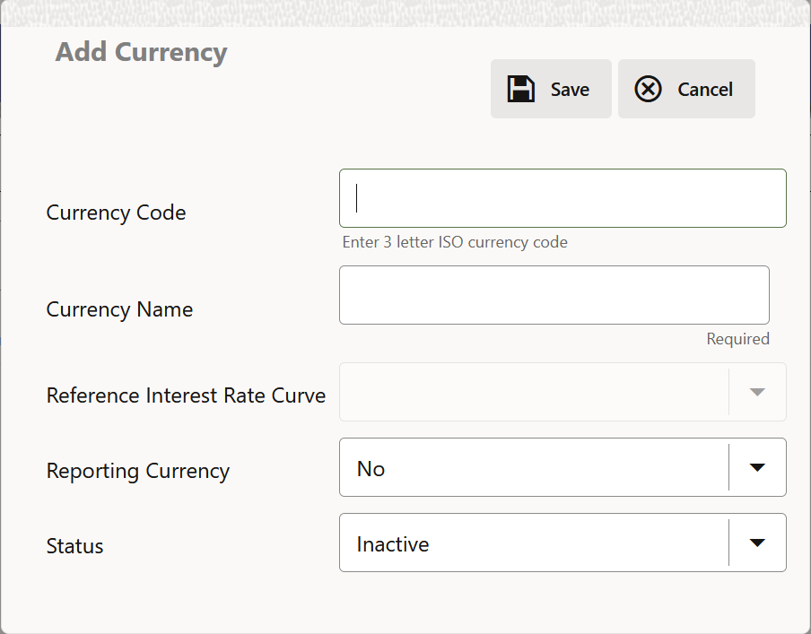
Task: Click inside the Currency Name field
Action: (x=554, y=295)
